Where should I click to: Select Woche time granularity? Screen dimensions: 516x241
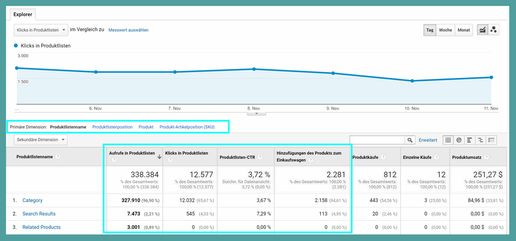445,30
